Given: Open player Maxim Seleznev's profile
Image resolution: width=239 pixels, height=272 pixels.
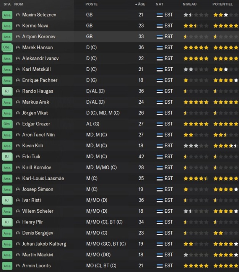Looking at the screenshot, I should [x=39, y=15].
